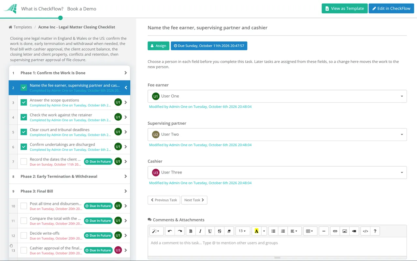Redo the comment edit
The width and height of the screenshot is (417, 261).
pos(180,231)
